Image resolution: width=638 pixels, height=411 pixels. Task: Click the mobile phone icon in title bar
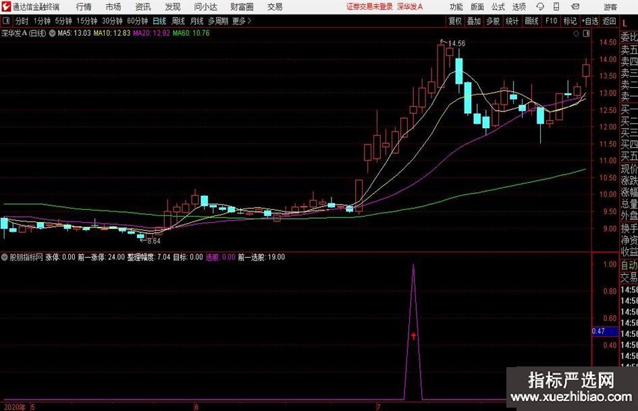(556, 7)
